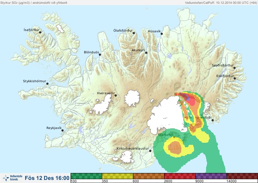Click the 'Blönduós' map label
The image size is (258, 183).
91,52
